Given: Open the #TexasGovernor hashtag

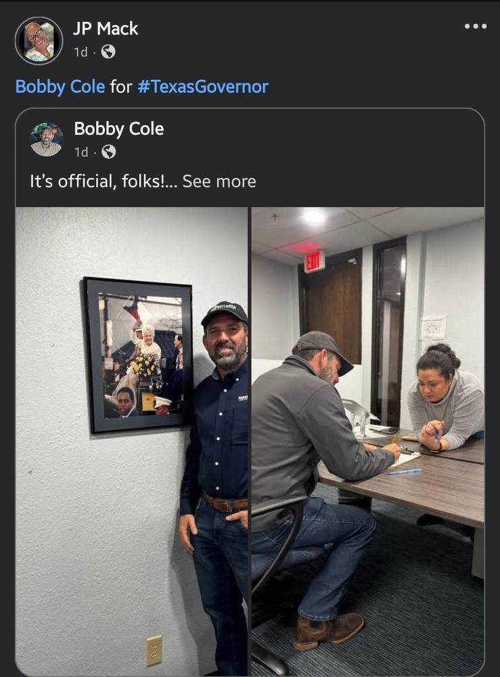Looking at the screenshot, I should point(202,87).
